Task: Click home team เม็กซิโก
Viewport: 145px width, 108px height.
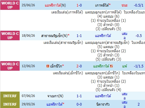Action: (56, 66)
